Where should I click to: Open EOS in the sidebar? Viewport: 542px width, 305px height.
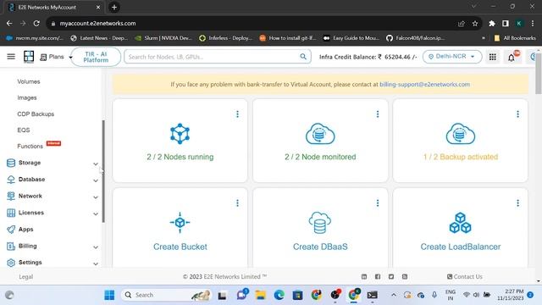tap(24, 130)
